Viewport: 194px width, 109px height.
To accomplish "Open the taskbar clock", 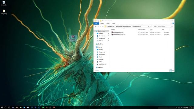I will (x=186, y=107).
